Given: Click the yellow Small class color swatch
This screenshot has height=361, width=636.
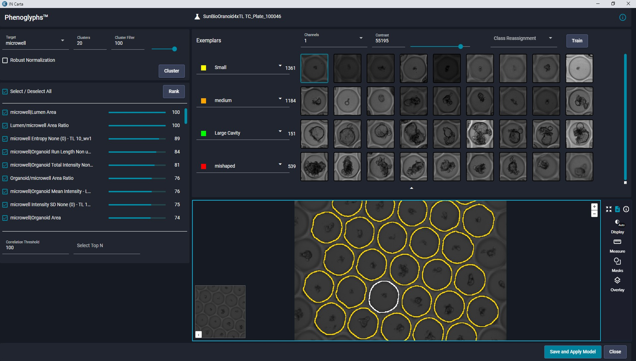Looking at the screenshot, I should pos(203,68).
